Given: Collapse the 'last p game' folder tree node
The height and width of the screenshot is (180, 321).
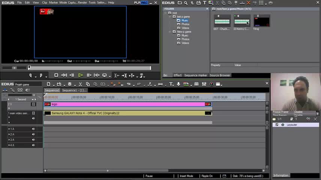Looking at the screenshot, I should coord(169,17).
